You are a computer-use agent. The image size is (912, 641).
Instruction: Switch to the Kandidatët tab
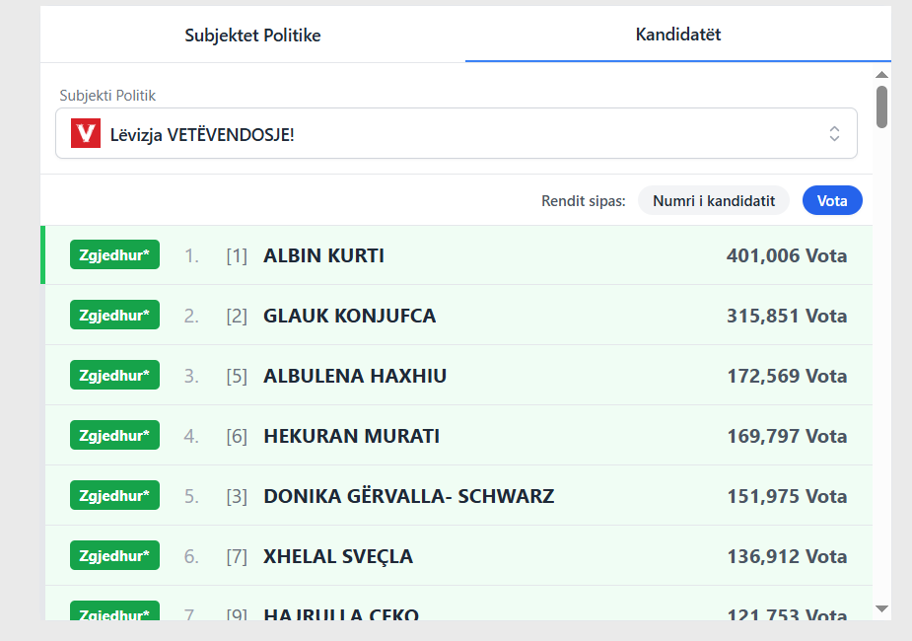pos(678,35)
